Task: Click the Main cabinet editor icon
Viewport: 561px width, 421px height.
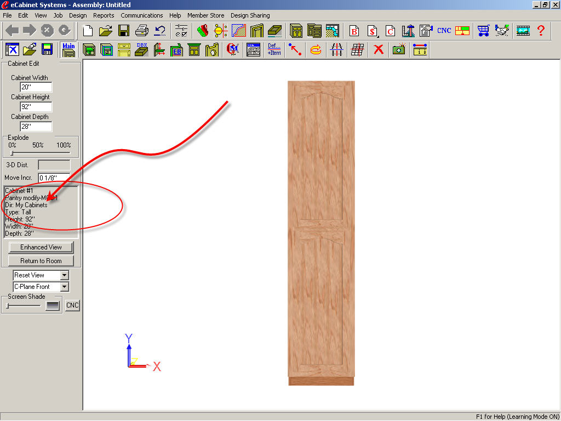Action: point(68,49)
